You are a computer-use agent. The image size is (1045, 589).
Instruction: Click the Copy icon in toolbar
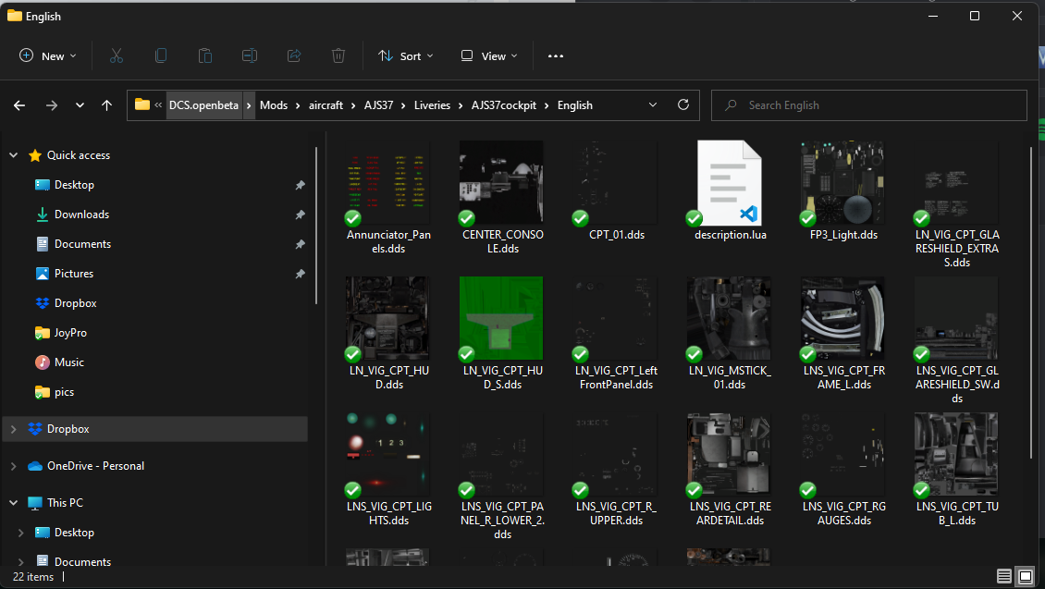[x=161, y=56]
